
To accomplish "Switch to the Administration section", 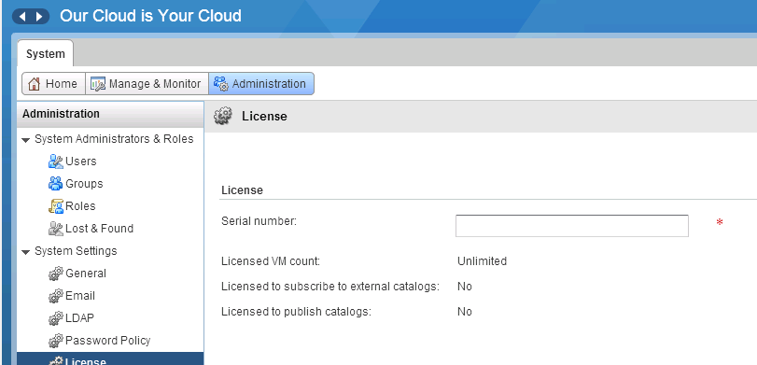I will point(261,83).
